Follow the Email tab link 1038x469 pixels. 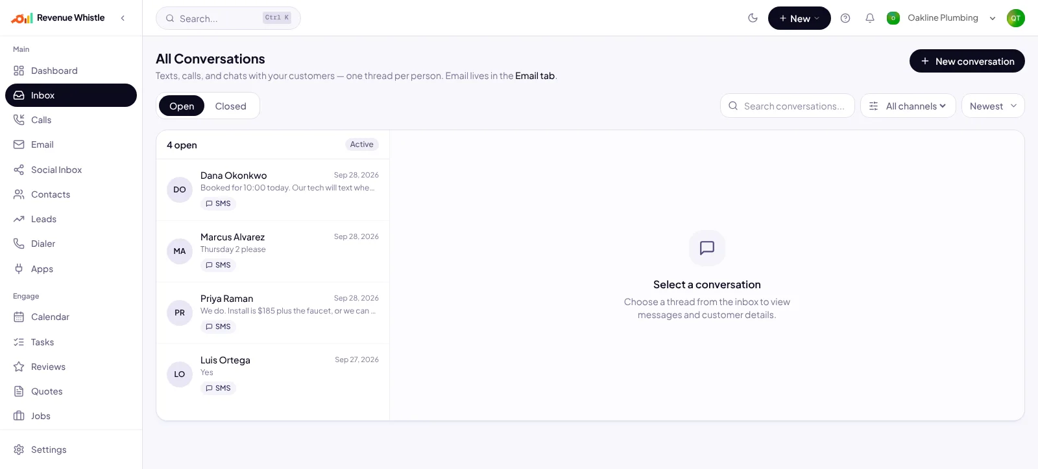pos(535,76)
